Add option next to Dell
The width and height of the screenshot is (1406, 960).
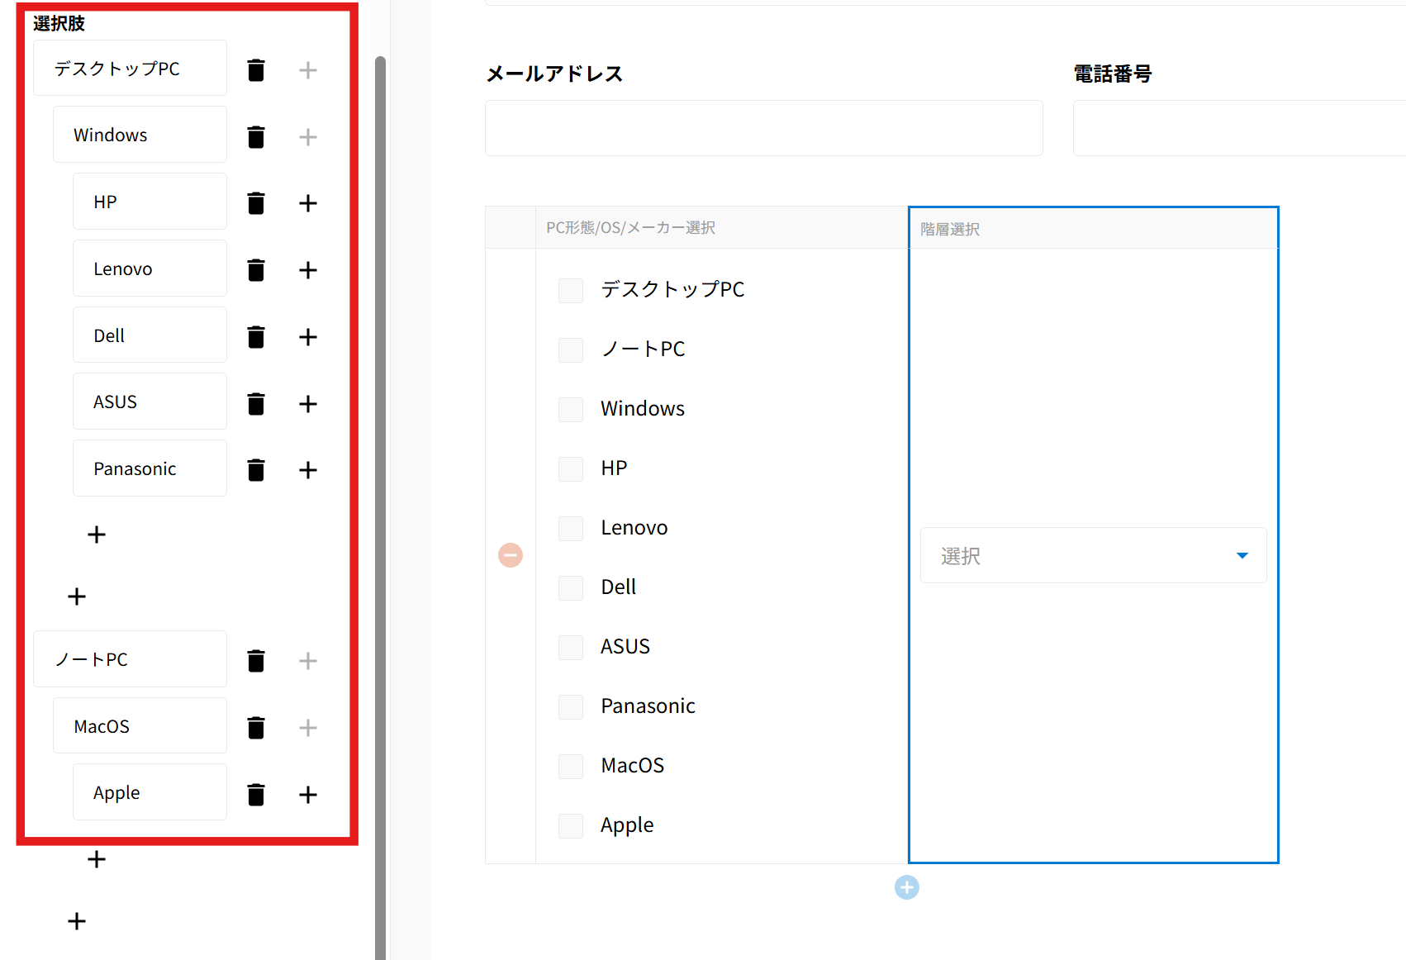click(308, 337)
